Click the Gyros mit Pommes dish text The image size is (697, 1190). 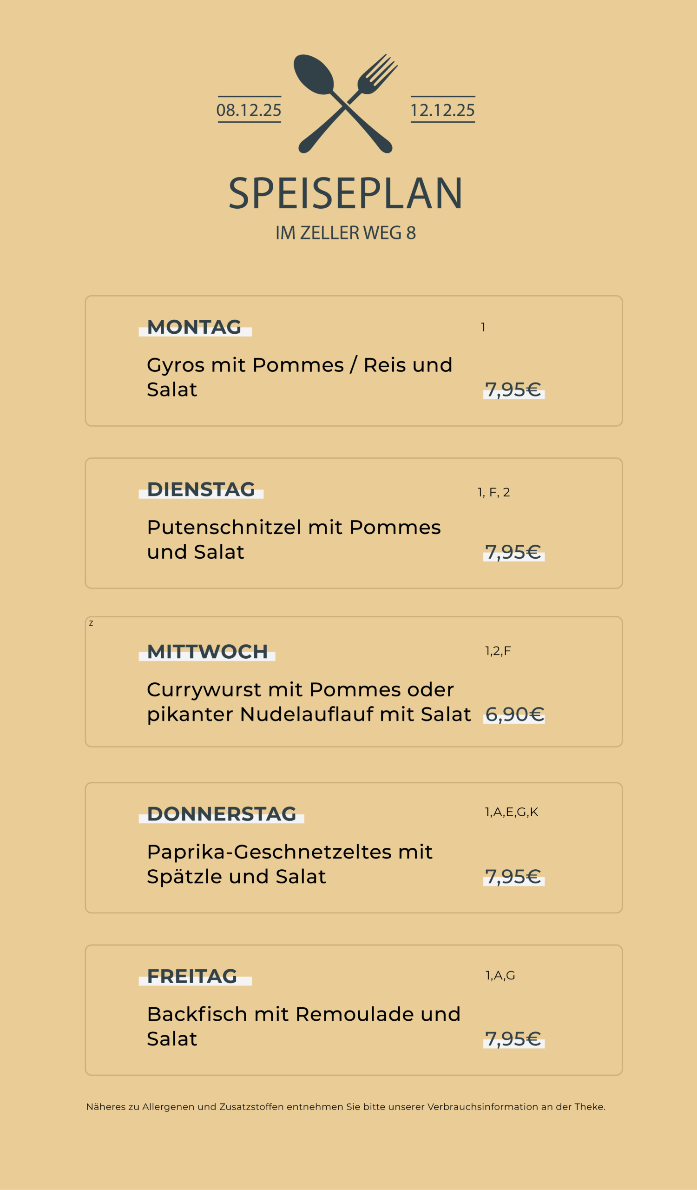(299, 377)
